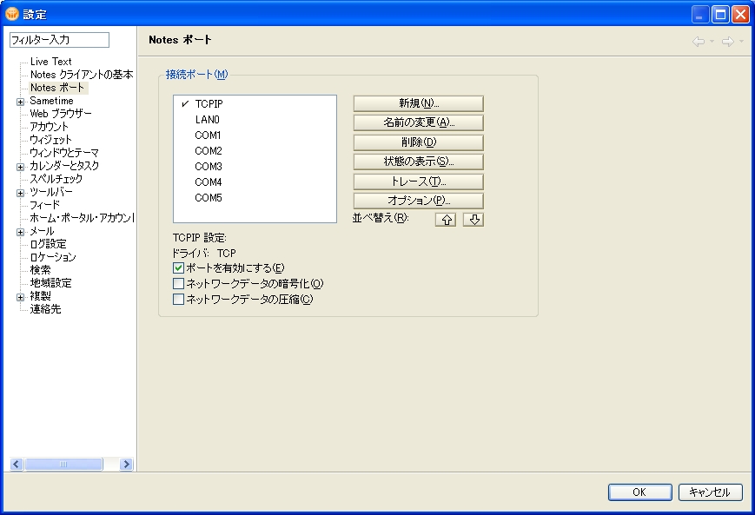Select ツールバー in the tree
The image size is (755, 515).
(x=51, y=192)
